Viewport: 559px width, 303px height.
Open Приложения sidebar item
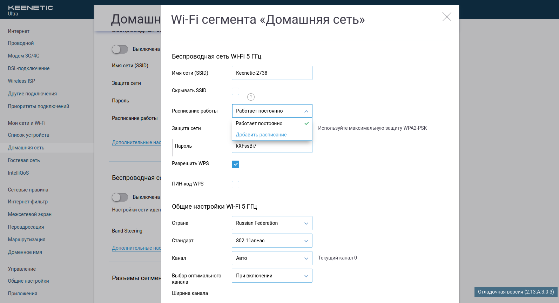coord(22,294)
